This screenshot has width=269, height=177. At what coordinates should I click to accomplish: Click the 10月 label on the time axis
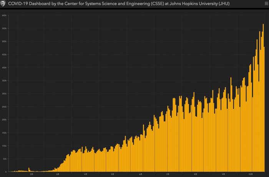click(251, 174)
